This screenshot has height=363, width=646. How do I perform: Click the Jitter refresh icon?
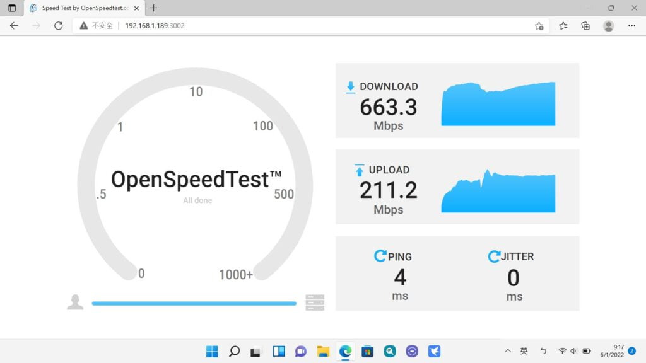click(494, 256)
